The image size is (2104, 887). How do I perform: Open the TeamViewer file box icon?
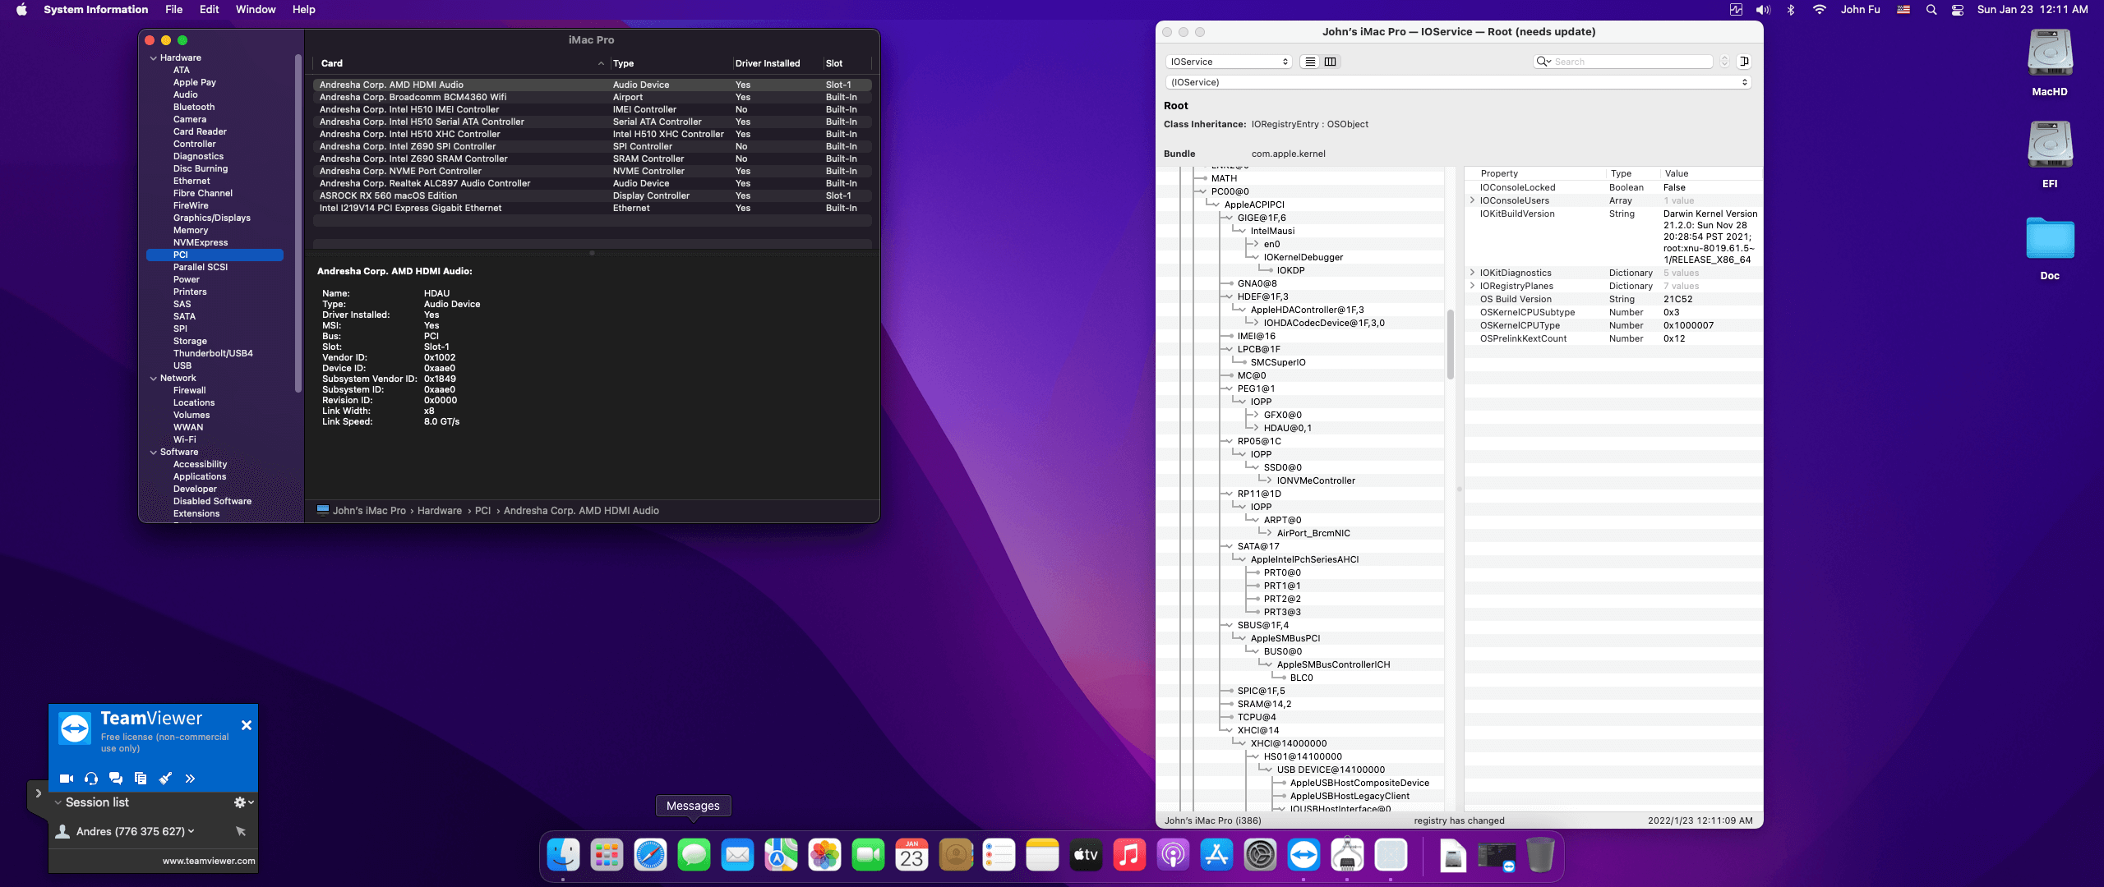(x=141, y=779)
